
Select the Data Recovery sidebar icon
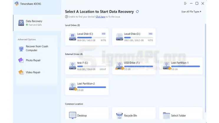click(x=21, y=23)
